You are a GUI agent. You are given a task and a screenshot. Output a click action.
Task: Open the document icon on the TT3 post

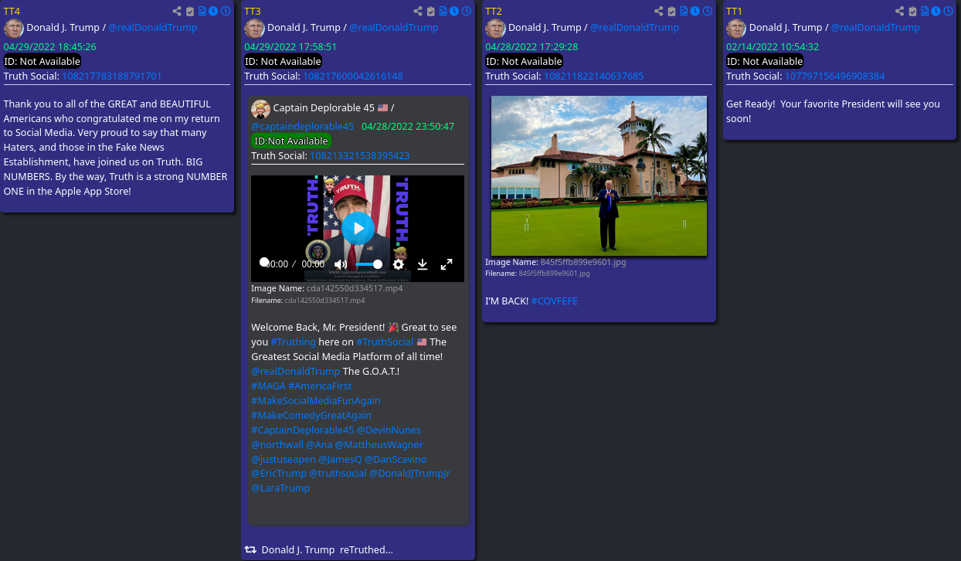pyautogui.click(x=443, y=12)
